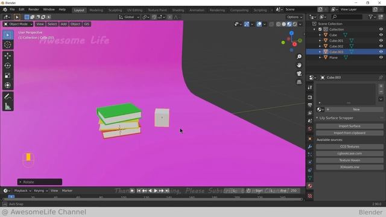Click Import from clipboard button
386x217 pixels.
[x=350, y=133]
